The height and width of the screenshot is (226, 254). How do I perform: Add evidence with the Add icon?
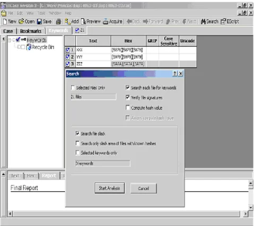pos(67,22)
